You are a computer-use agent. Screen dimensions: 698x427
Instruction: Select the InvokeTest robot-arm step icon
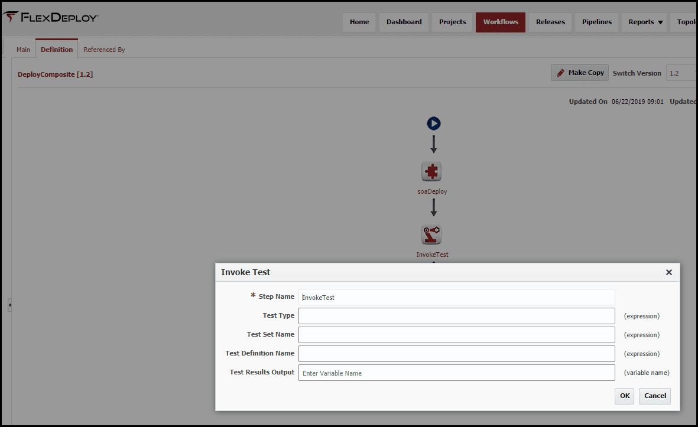point(431,234)
